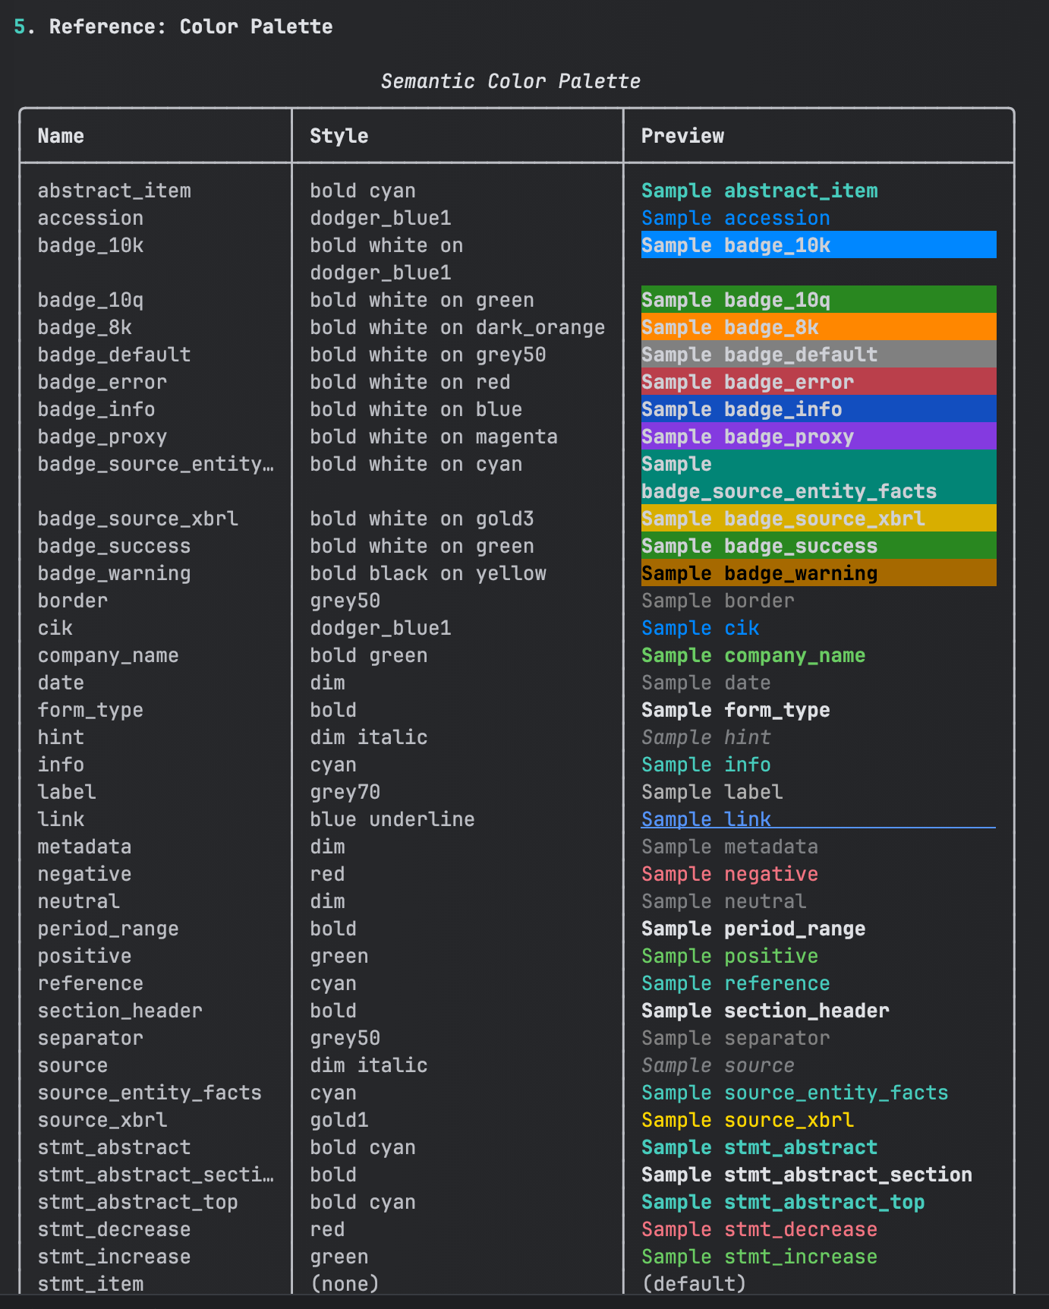Click the blue badge_10k sample swatch

coord(818,245)
